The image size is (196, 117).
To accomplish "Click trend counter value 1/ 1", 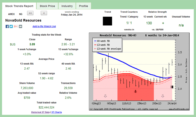I will pos(129,23).
